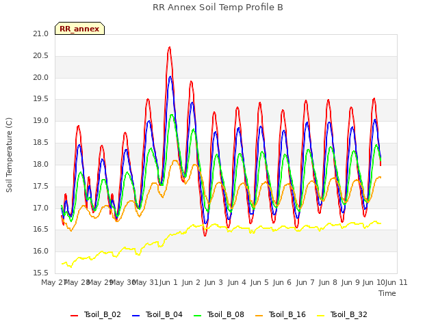This screenshot has width=438, height=328.
Task: Click the 16.5 y-axis tick label
Action: [x=41, y=230]
